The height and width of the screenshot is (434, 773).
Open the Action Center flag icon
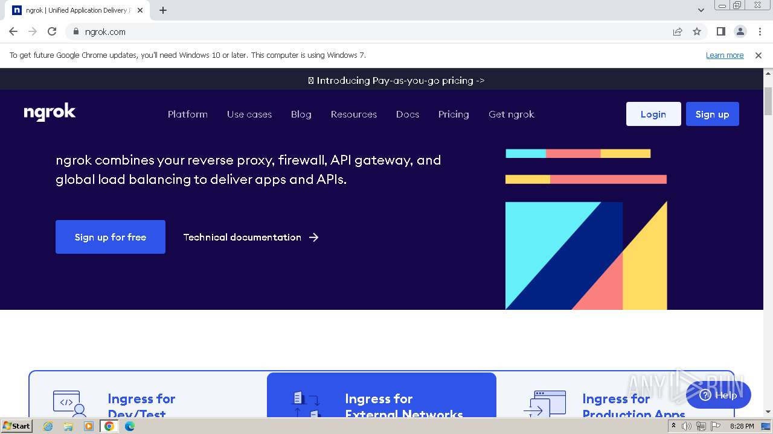click(716, 426)
